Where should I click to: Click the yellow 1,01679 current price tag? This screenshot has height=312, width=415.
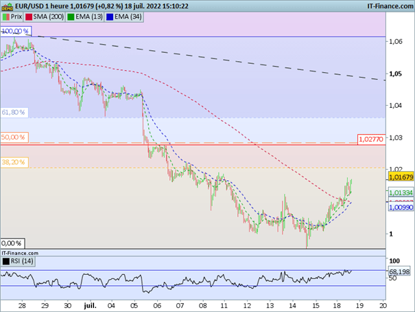tap(401, 177)
